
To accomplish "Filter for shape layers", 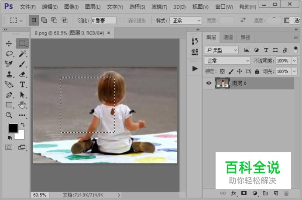I will pos(275,50).
